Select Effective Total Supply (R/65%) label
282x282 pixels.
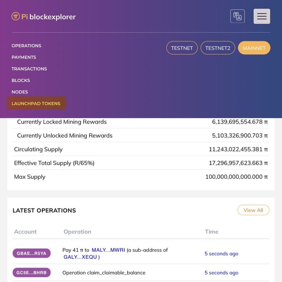click(x=54, y=163)
